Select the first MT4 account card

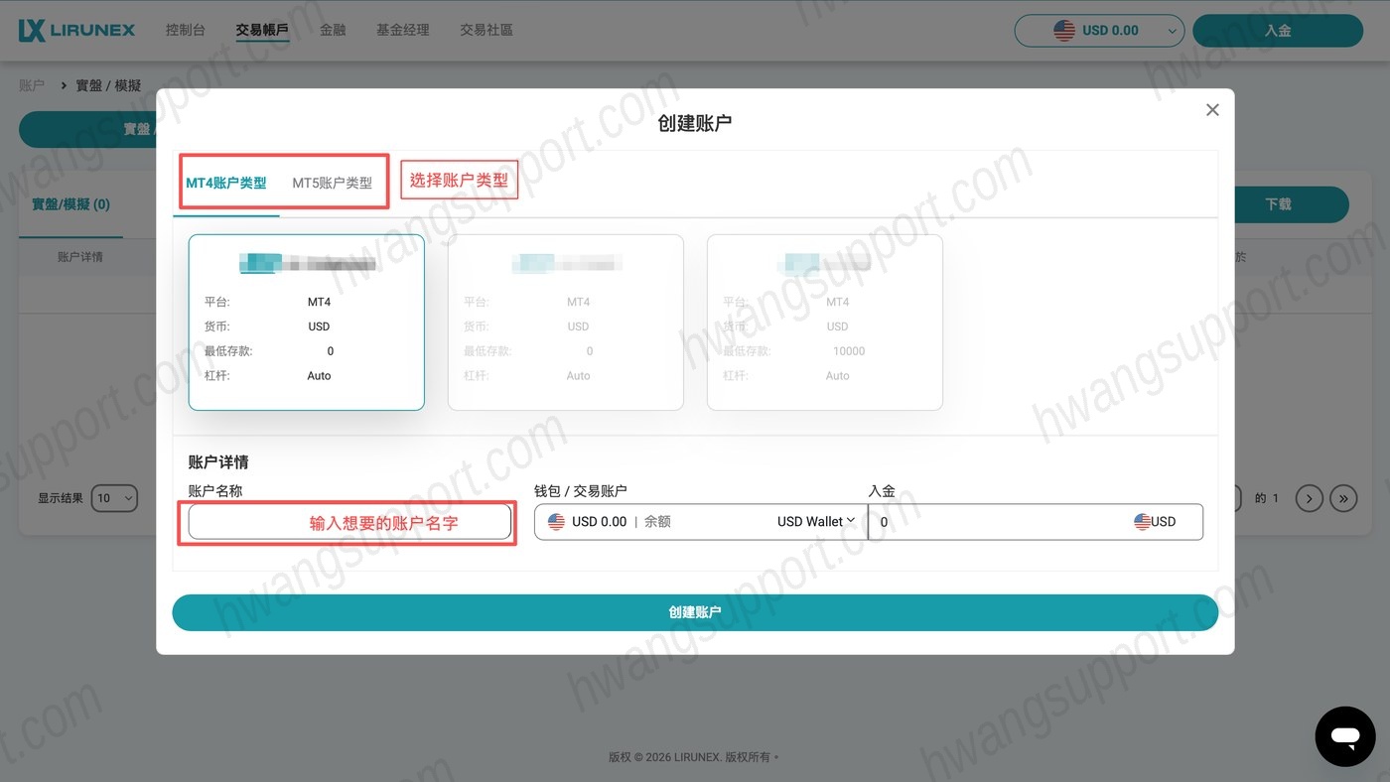(x=307, y=323)
